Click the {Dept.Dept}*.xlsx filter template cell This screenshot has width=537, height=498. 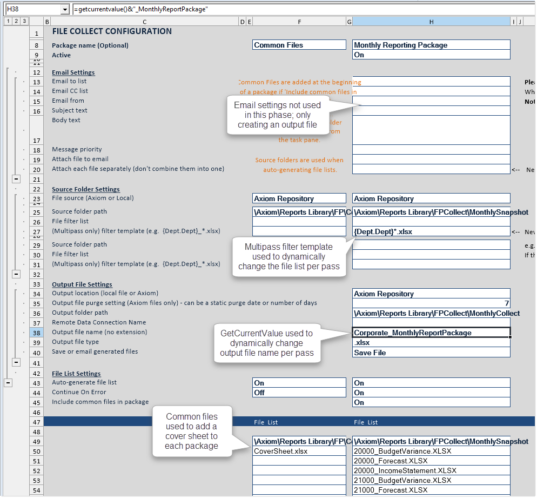431,231
